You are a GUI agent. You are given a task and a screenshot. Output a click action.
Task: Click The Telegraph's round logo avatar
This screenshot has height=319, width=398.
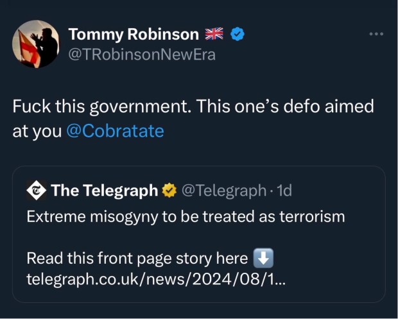[x=36, y=191]
